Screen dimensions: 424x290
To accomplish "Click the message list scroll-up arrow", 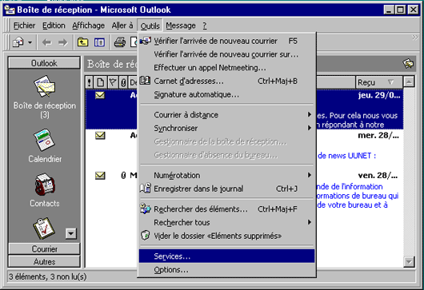I will pos(409,81).
